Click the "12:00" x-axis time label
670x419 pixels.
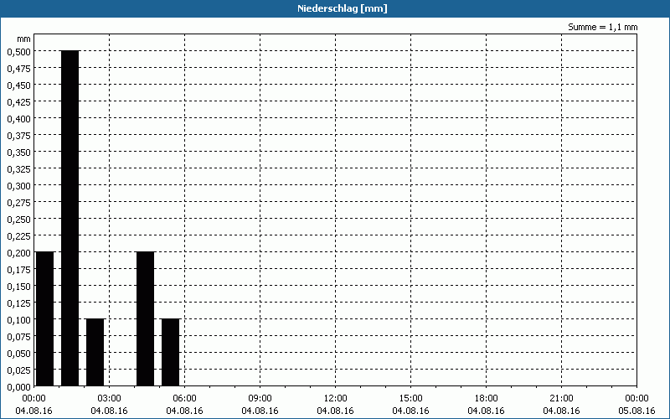(336, 399)
